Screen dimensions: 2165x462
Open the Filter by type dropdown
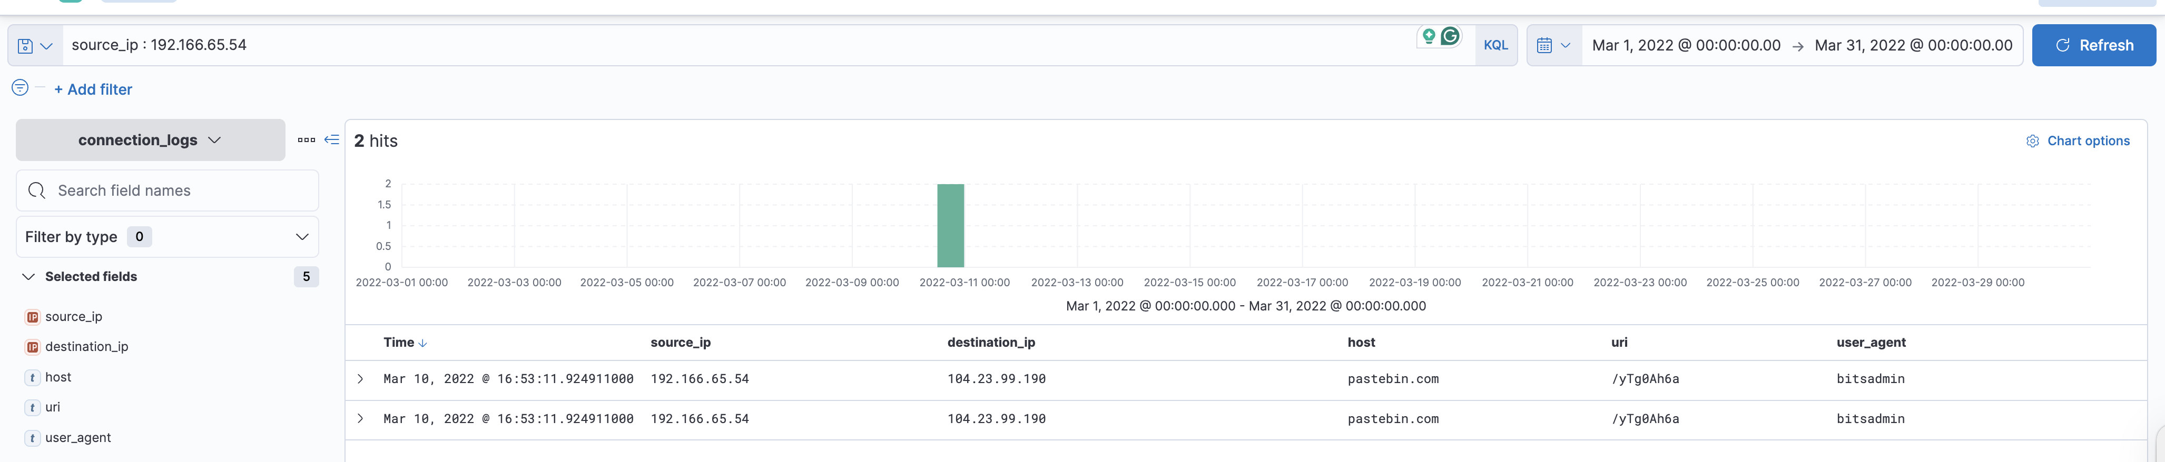click(x=168, y=237)
